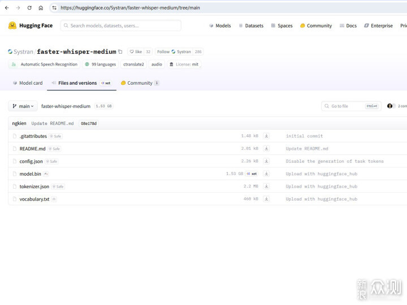Download the .gitattributes file
This screenshot has width=407, height=305.
point(266,136)
